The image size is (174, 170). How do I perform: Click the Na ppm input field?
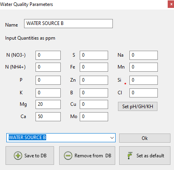click(144, 55)
